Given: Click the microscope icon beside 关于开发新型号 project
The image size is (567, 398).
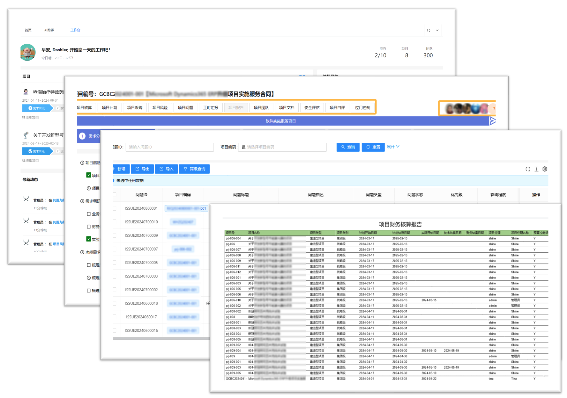Looking at the screenshot, I should point(26,135).
